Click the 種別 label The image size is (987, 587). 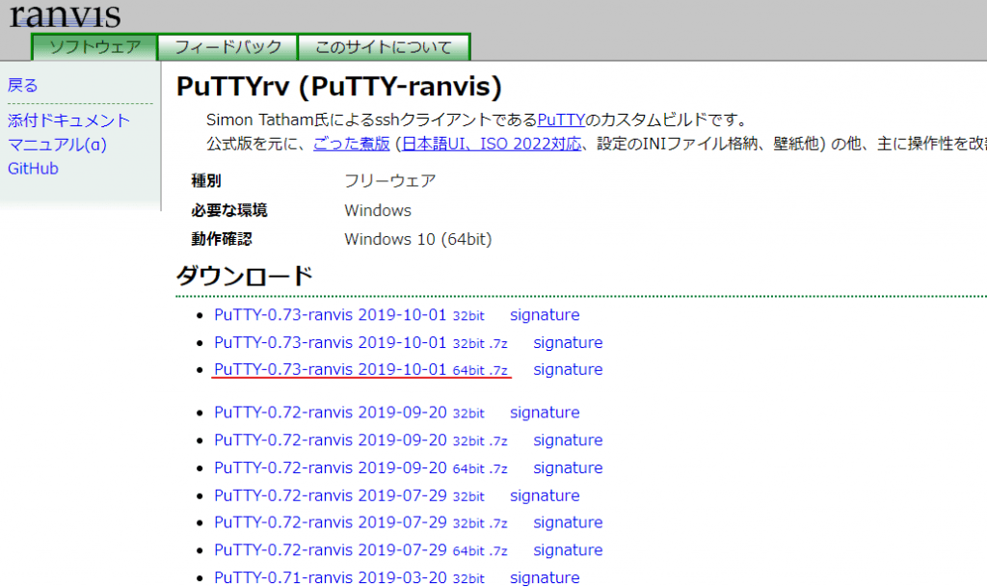click(206, 181)
